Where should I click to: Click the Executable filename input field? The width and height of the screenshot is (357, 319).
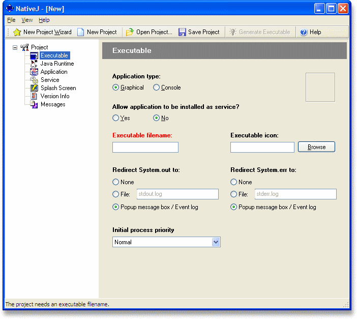[x=145, y=147]
